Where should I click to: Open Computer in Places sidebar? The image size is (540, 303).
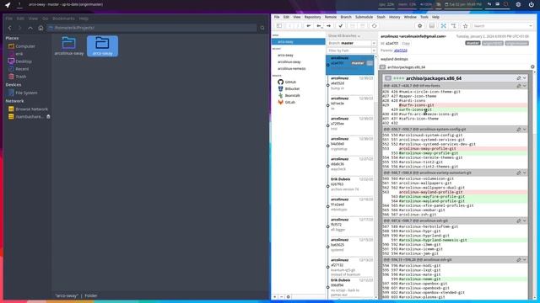pyautogui.click(x=25, y=46)
